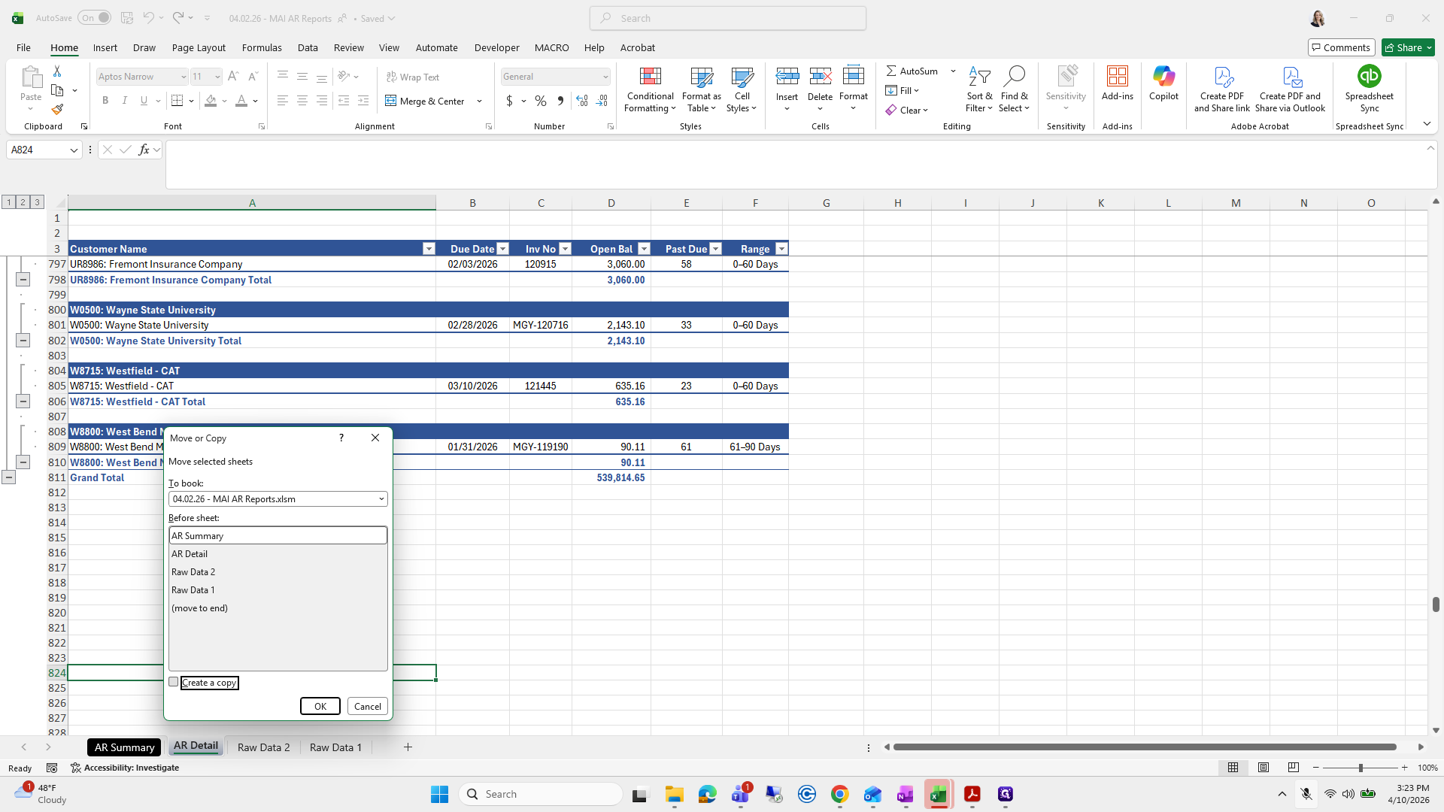Click Cancel in Move or Copy dialog

[368, 706]
